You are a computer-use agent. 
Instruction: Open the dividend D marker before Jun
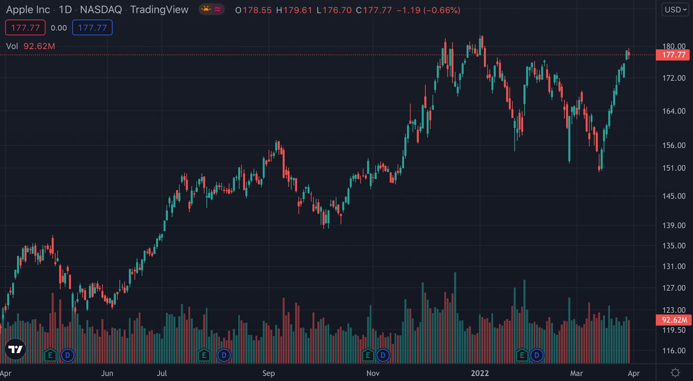point(68,355)
